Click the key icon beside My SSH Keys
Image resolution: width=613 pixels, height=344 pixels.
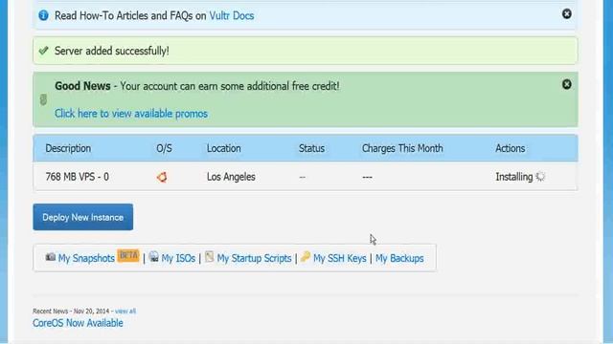[x=306, y=256]
